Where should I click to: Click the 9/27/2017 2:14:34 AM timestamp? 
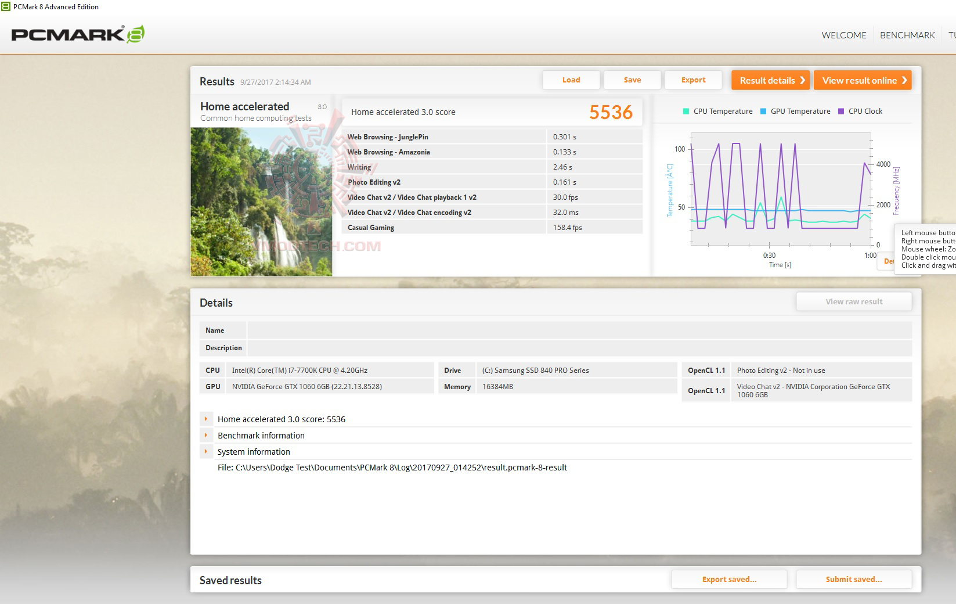pos(276,82)
